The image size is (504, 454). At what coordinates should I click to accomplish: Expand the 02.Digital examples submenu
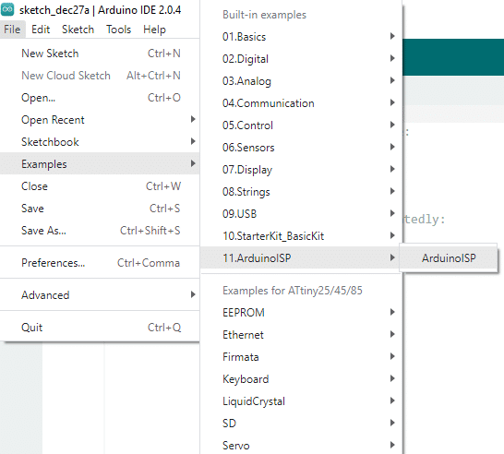[x=301, y=59]
